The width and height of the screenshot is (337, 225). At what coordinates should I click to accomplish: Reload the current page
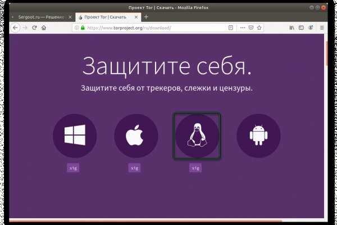click(34, 27)
